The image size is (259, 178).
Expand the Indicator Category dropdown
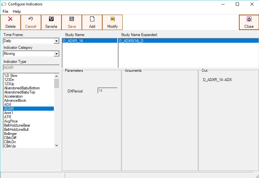(x=56, y=54)
